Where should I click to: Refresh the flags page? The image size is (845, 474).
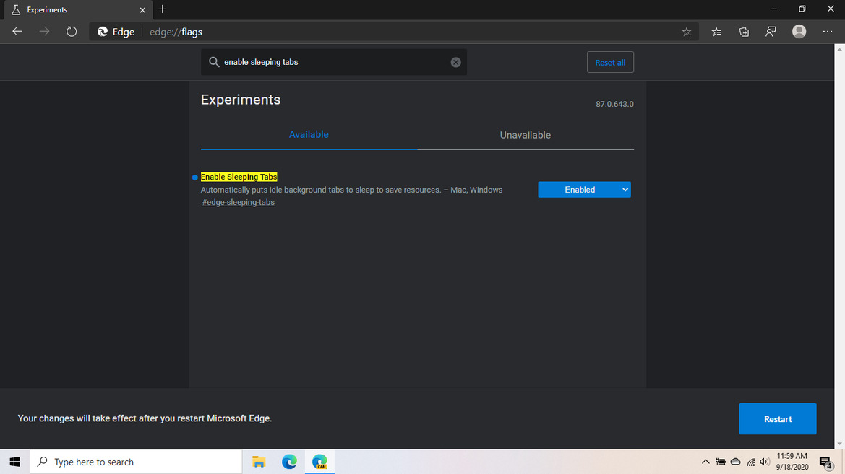(x=72, y=32)
